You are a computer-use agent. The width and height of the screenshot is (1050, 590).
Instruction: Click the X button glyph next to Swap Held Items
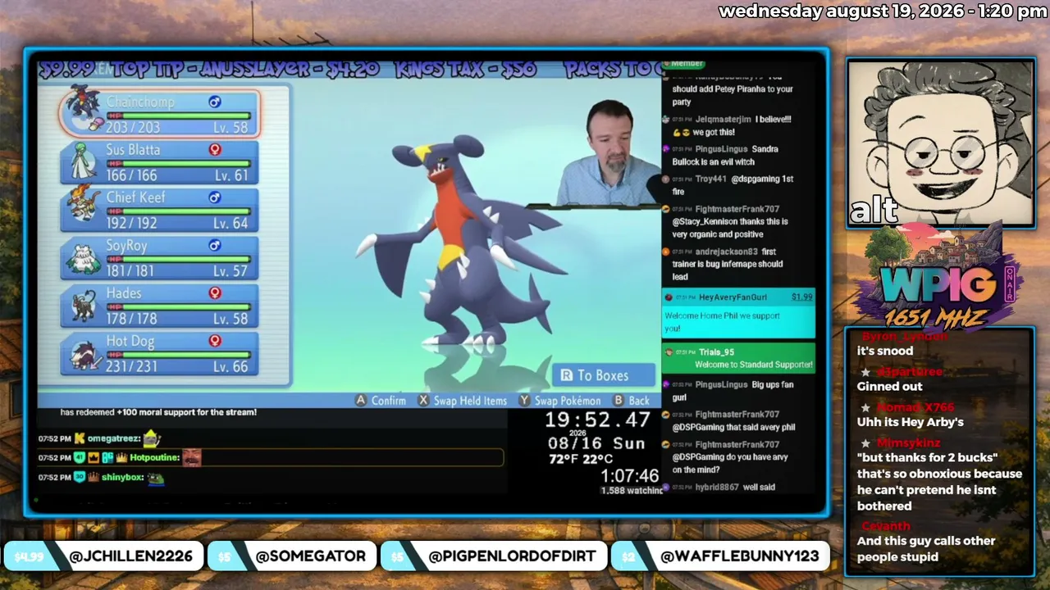[x=423, y=401]
